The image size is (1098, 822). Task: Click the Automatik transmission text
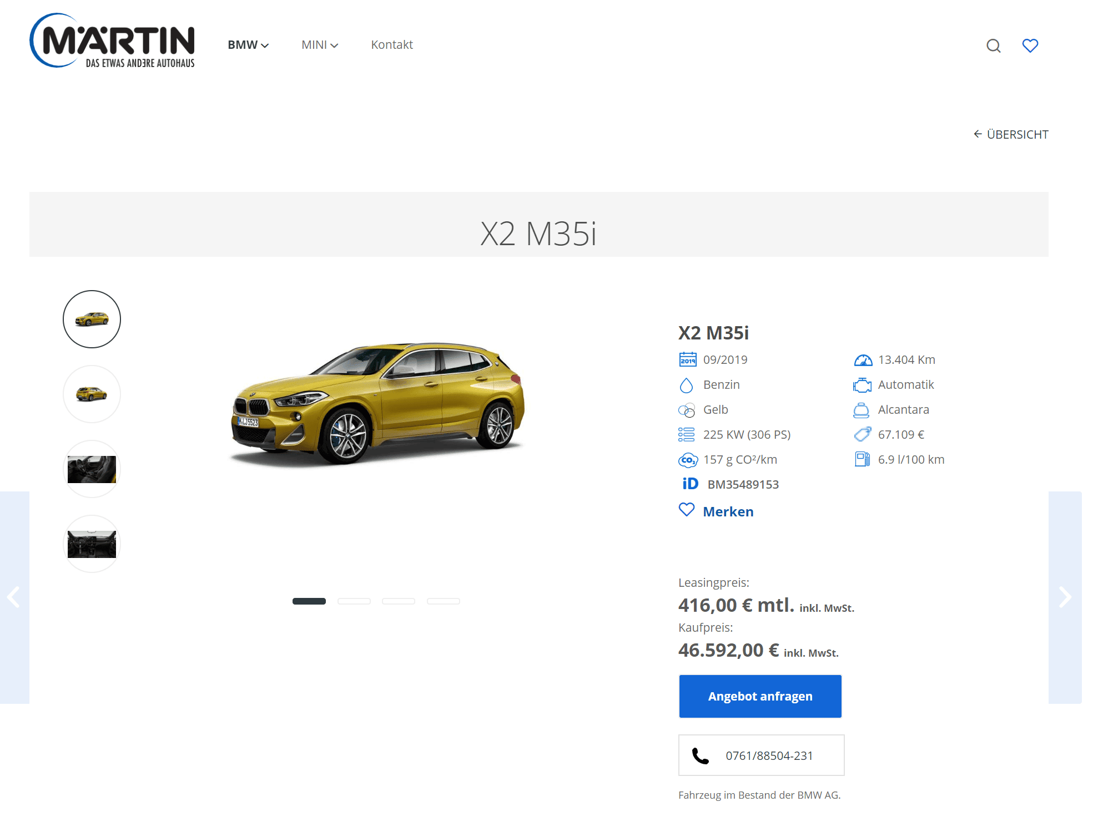[906, 384]
